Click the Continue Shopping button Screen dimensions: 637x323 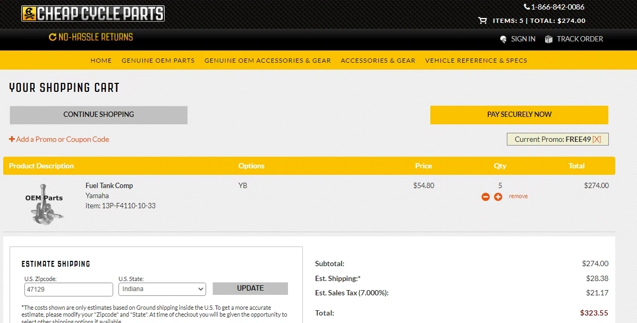pos(99,115)
